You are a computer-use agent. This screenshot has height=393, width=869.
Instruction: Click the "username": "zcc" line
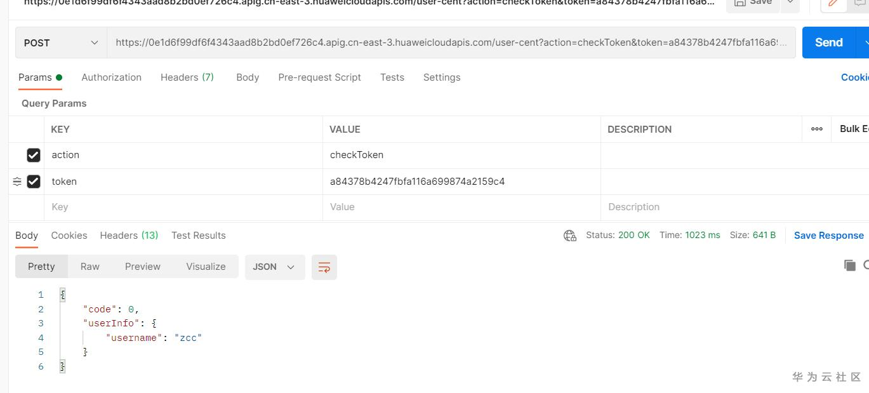click(154, 338)
